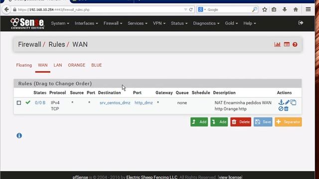The height and width of the screenshot is (179, 319).
Task: Open the URL history dropdown arrow
Action: pos(185,9)
